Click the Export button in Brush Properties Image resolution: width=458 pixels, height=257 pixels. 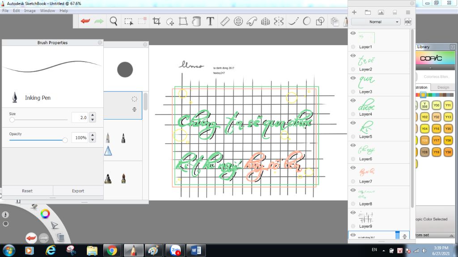[78, 191]
